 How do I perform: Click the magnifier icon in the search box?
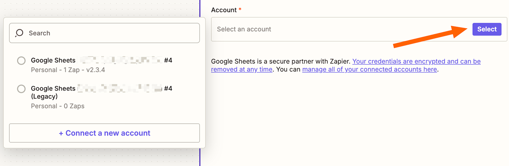19,33
